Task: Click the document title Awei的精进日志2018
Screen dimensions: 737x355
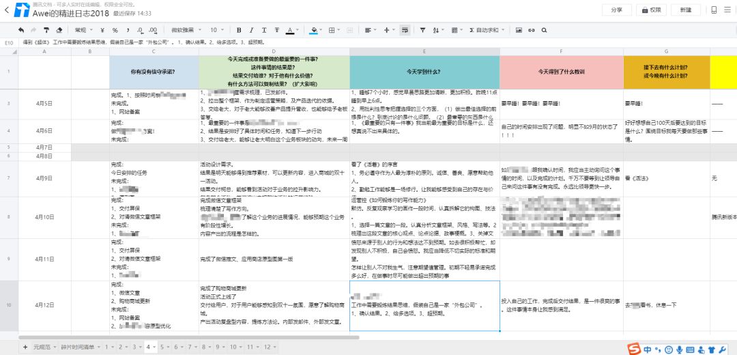Action: 72,13
